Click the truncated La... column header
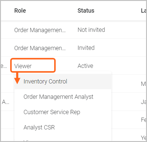 point(143,11)
